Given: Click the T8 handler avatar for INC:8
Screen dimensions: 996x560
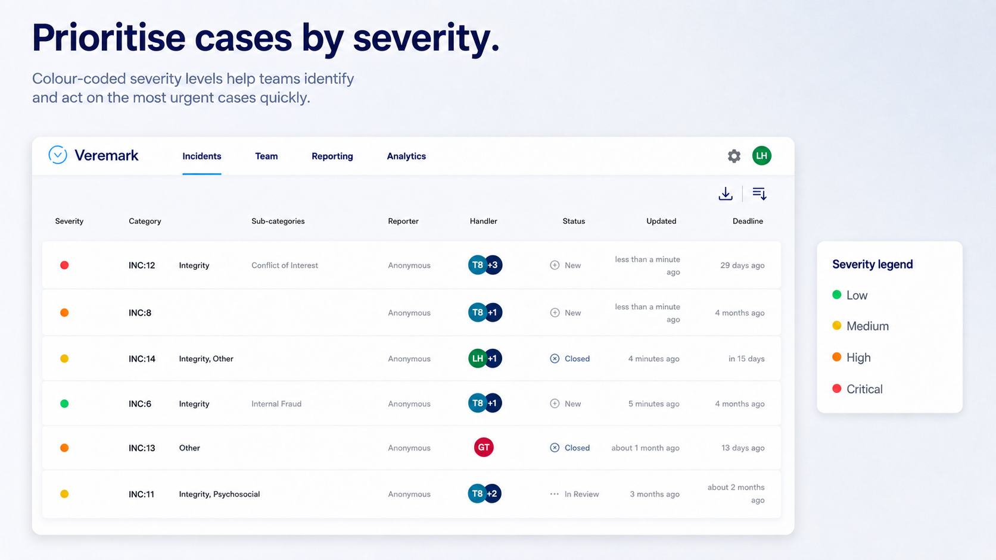Looking at the screenshot, I should coord(477,312).
